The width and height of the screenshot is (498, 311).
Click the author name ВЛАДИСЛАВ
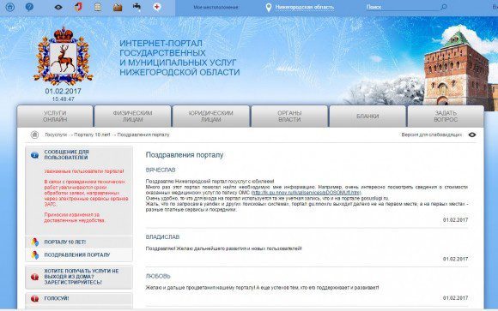(x=162, y=236)
